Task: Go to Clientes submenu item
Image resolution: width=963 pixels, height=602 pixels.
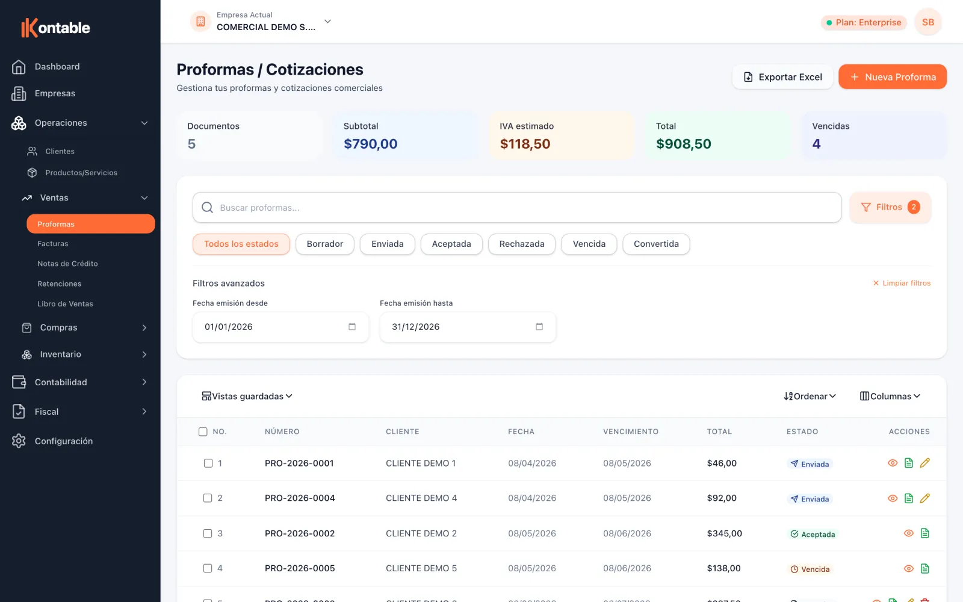Action: click(x=60, y=151)
